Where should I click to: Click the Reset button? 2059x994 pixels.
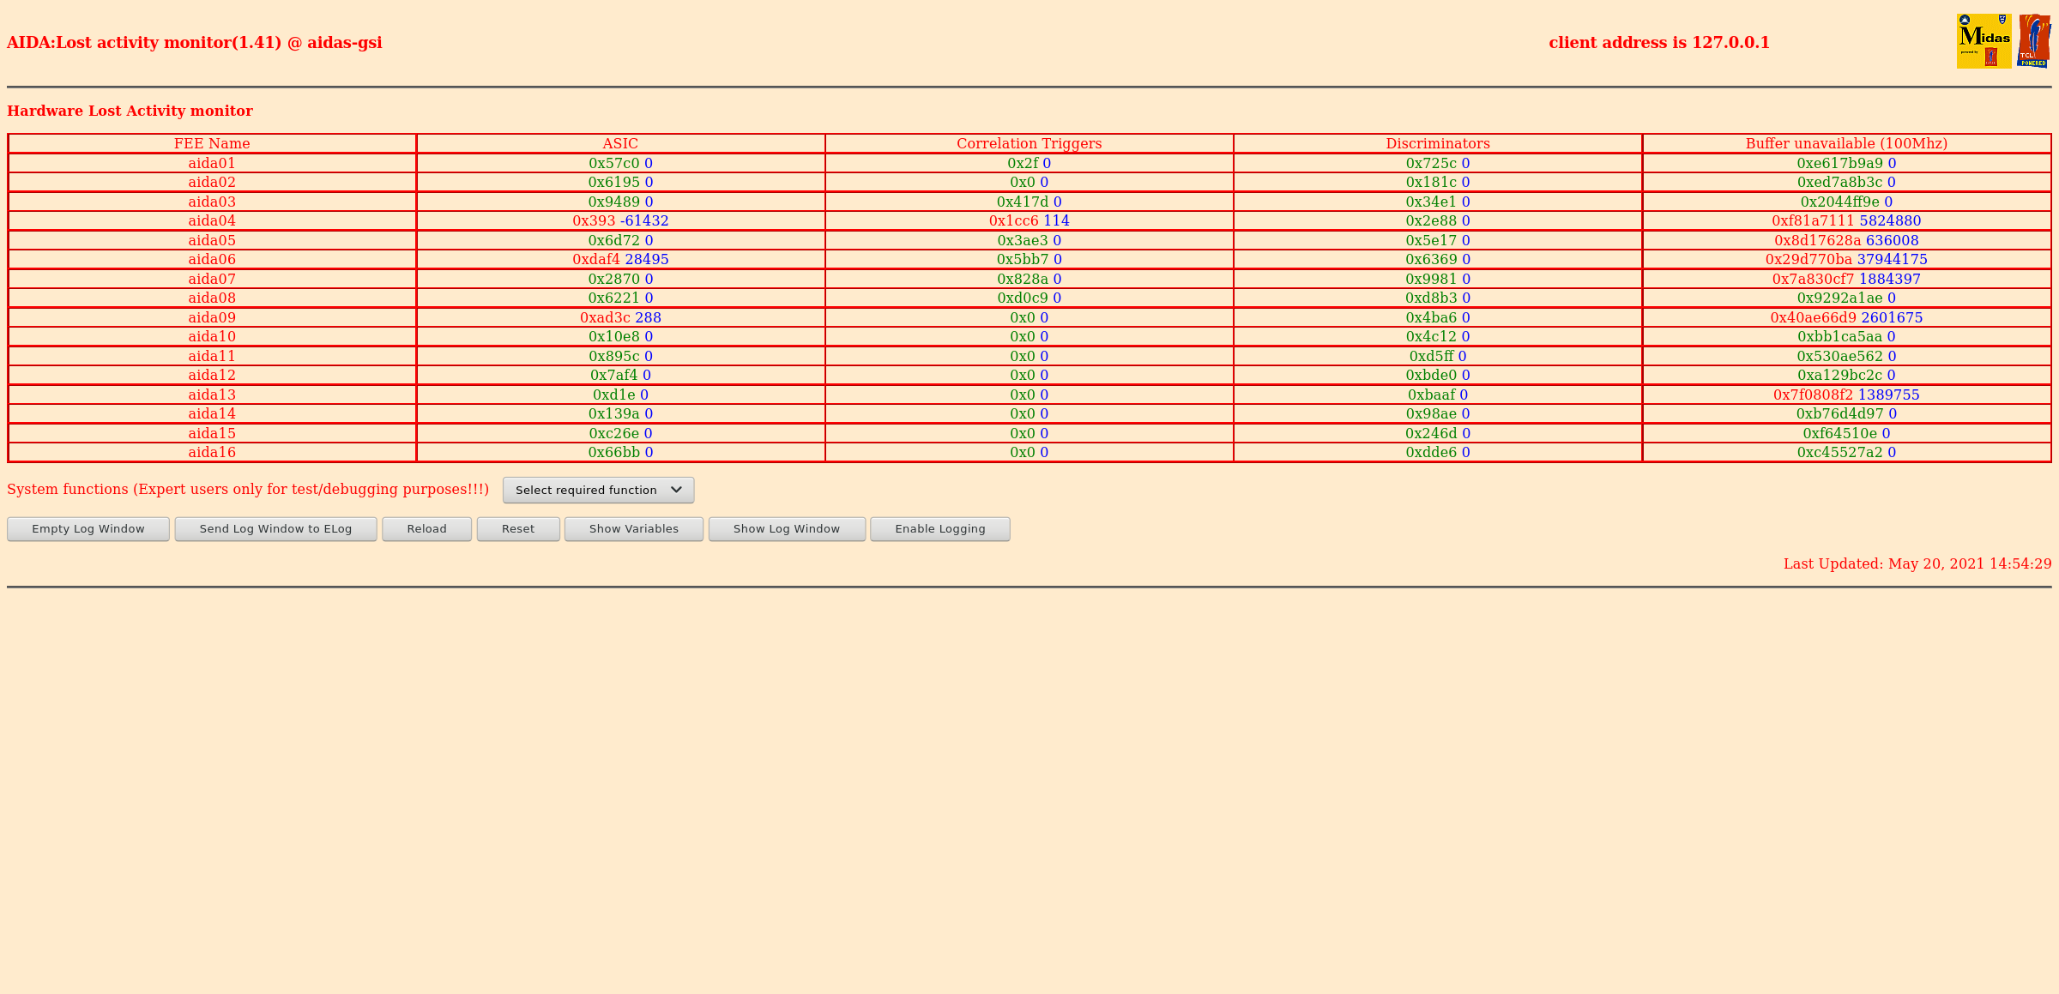coord(517,528)
